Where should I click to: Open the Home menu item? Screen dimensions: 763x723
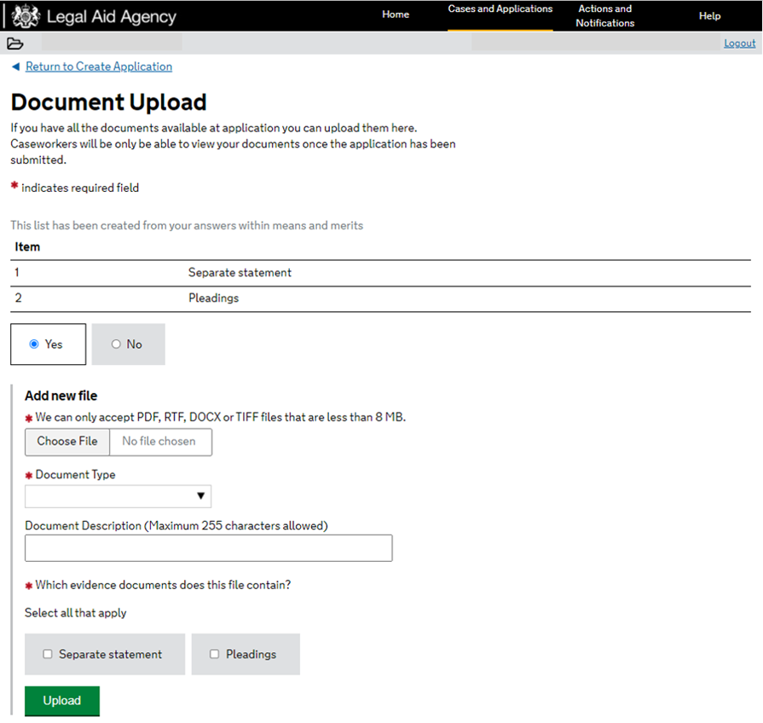click(396, 15)
